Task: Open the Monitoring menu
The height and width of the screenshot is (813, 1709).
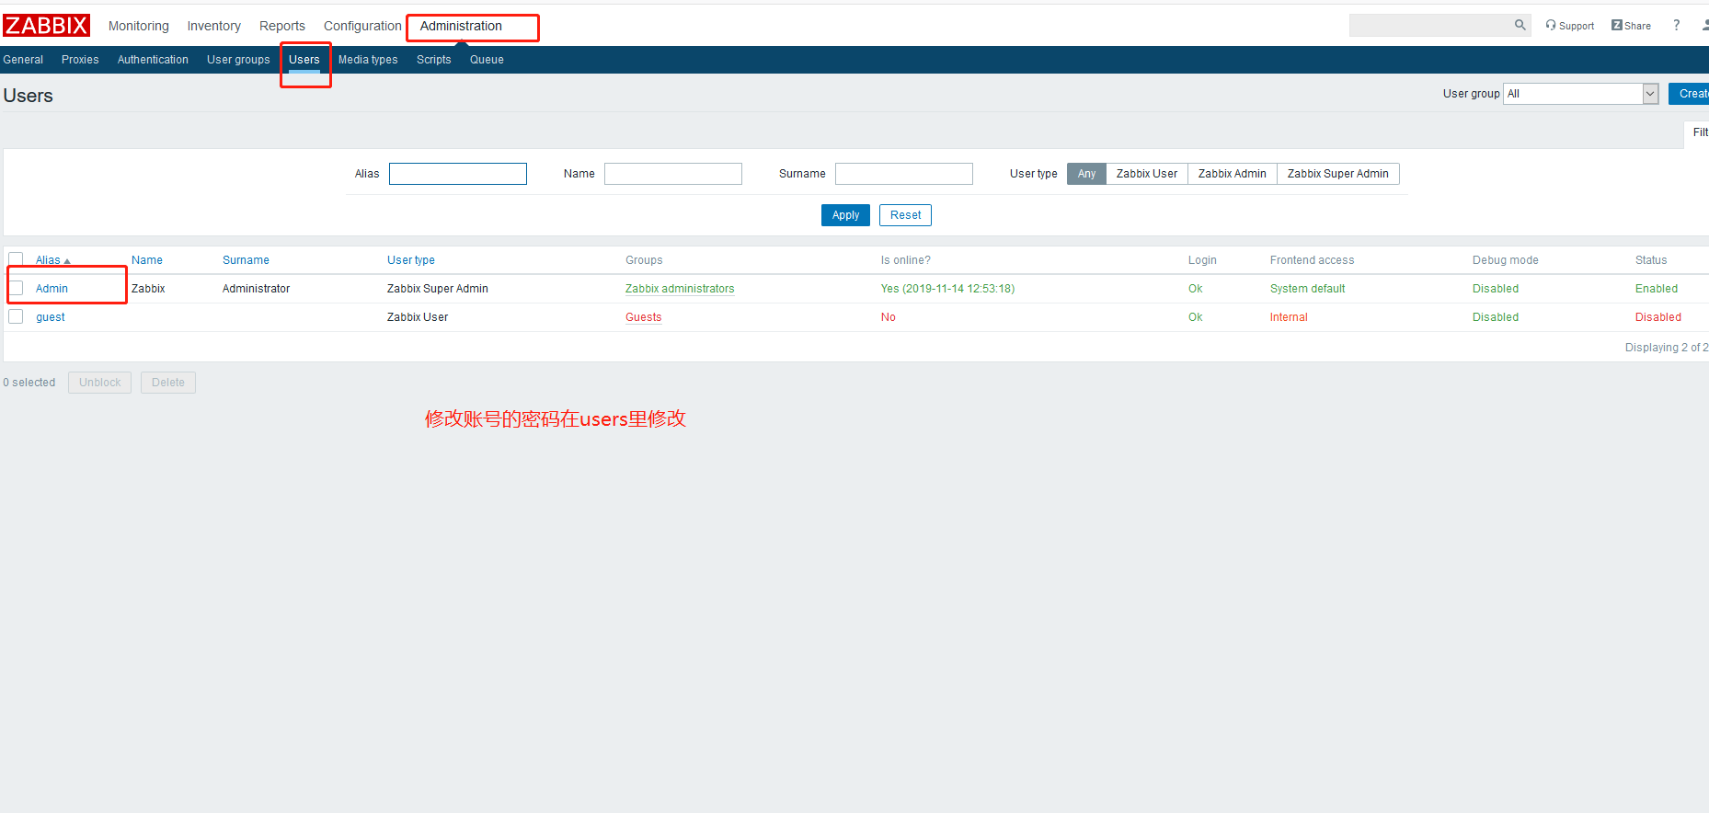Action: click(139, 26)
